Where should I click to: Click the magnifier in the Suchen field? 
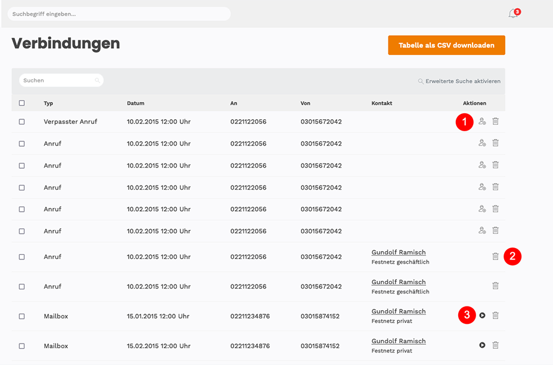coord(97,81)
